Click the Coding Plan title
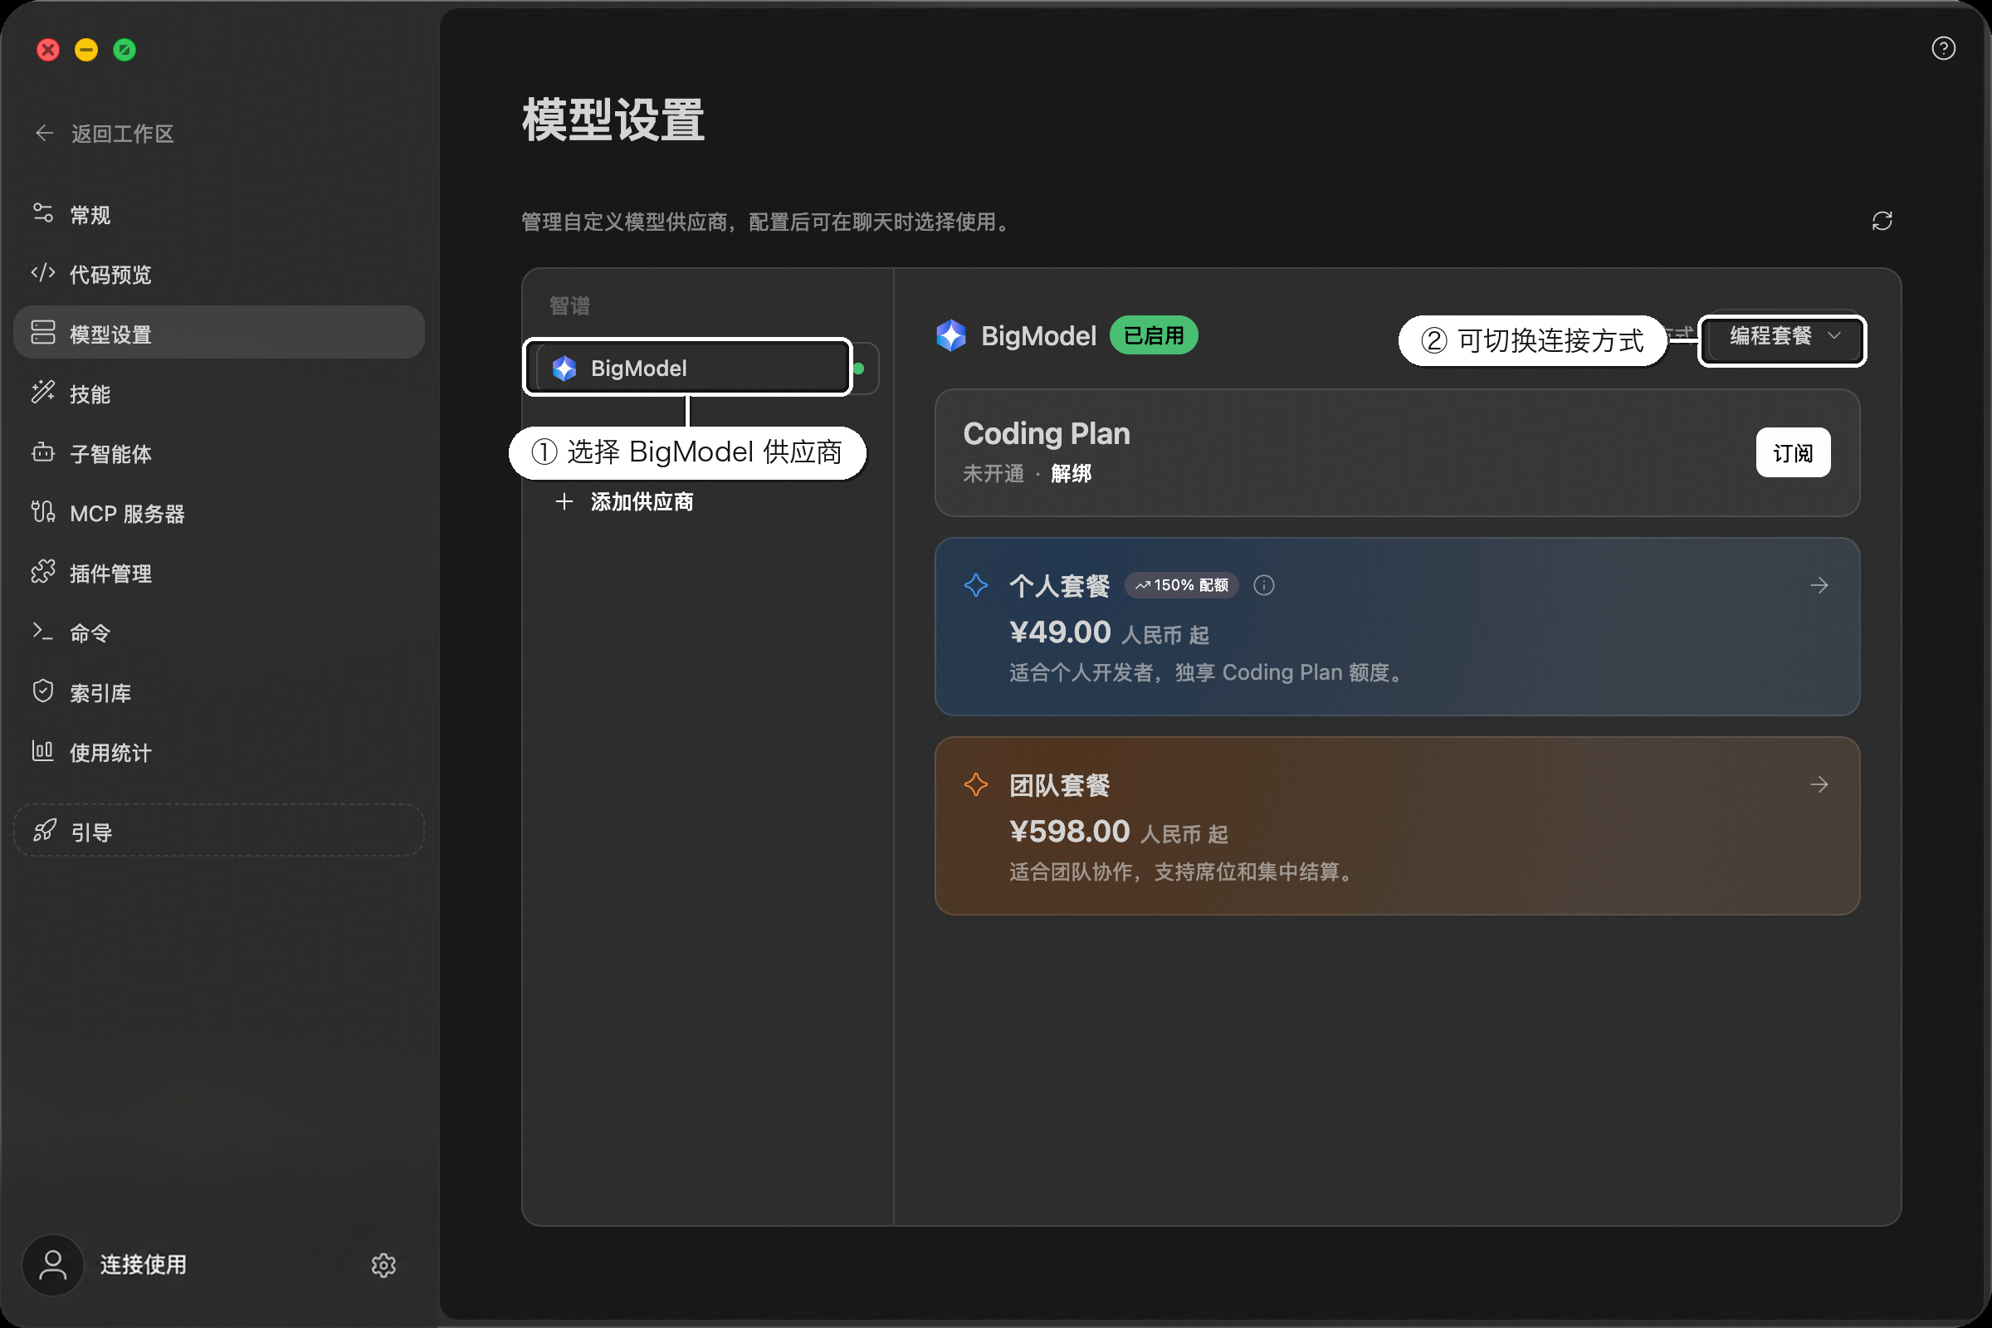Viewport: 1992px width, 1328px height. click(1046, 433)
